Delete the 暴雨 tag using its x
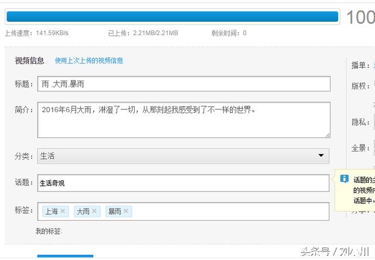Screen dimensions: 375x260 click(x=126, y=211)
